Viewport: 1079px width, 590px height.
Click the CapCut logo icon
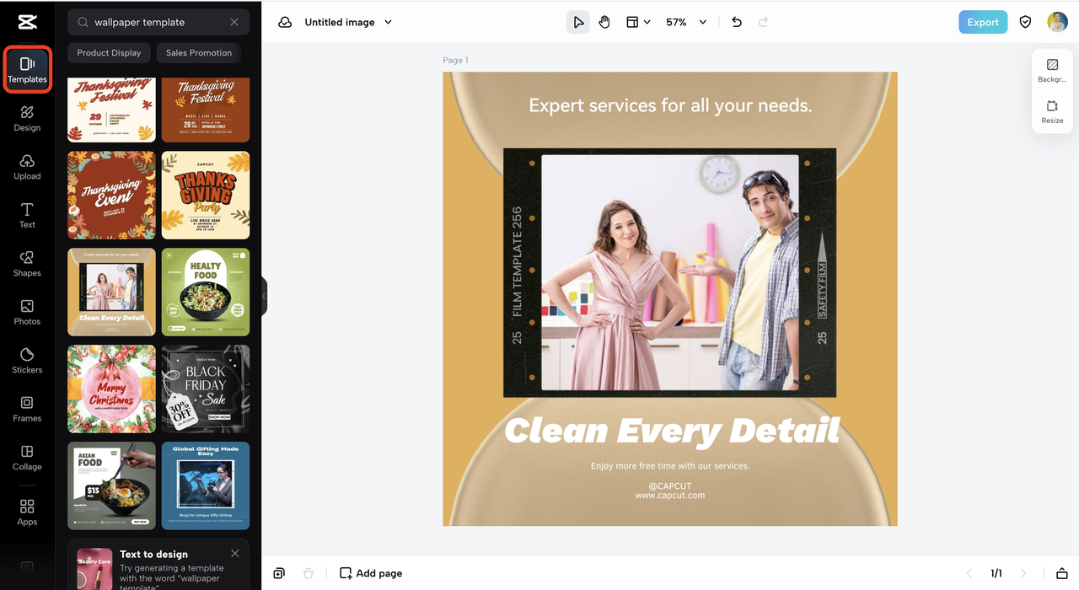click(x=27, y=23)
